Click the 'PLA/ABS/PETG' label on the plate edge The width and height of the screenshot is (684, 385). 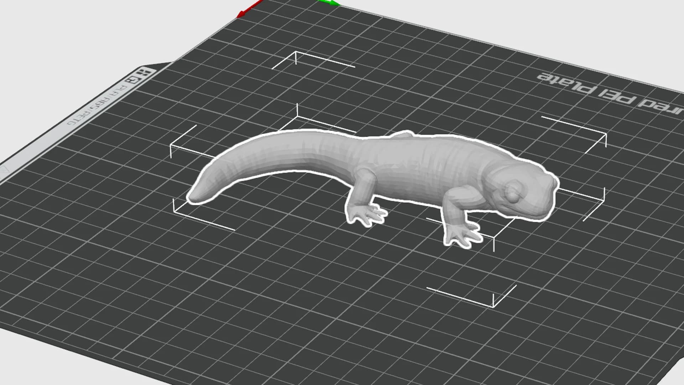pos(97,105)
